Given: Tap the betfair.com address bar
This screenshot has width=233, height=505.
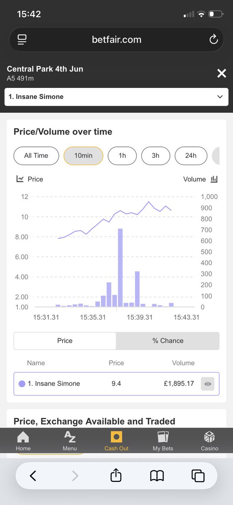Looking at the screenshot, I should click(116, 40).
